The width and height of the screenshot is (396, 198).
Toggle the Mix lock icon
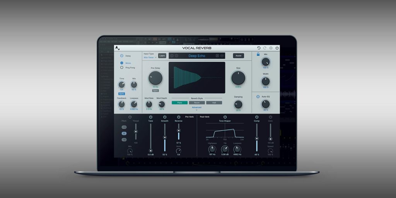[x=258, y=54]
